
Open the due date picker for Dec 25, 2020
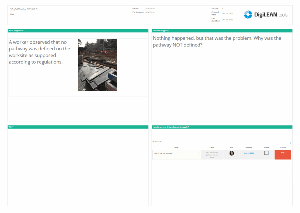248,153
